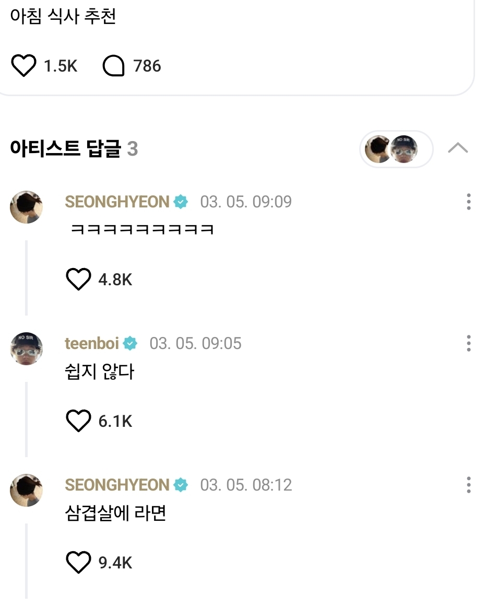Viewport: 497px width, 605px height.
Task: Like the ㅋㅋㅋ reply with 4.8K likes
Action: [78, 280]
